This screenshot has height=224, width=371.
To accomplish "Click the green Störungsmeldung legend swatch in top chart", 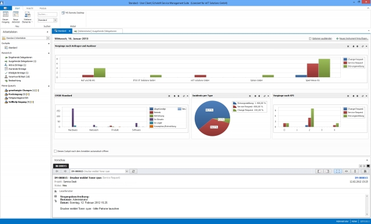I will [x=345, y=67].
